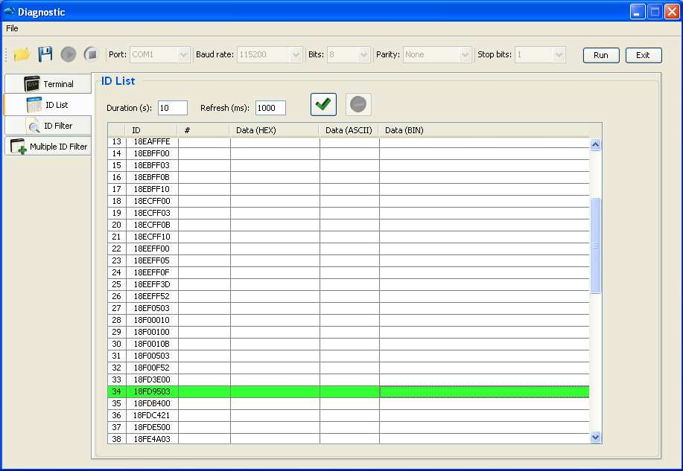683x471 pixels.
Task: Click the Data (ASCII) column header
Action: click(349, 130)
